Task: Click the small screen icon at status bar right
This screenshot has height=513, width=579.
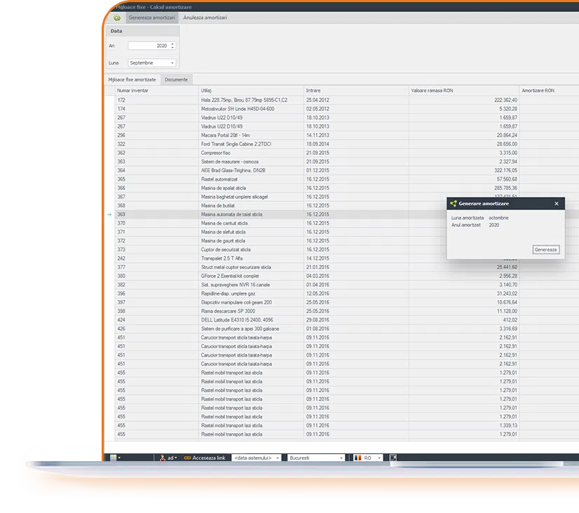Action: 393,458
